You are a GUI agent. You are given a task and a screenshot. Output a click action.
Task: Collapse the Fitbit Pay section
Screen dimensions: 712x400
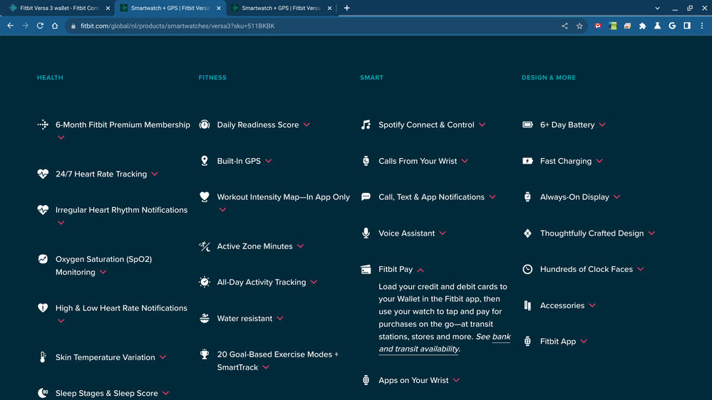(421, 270)
